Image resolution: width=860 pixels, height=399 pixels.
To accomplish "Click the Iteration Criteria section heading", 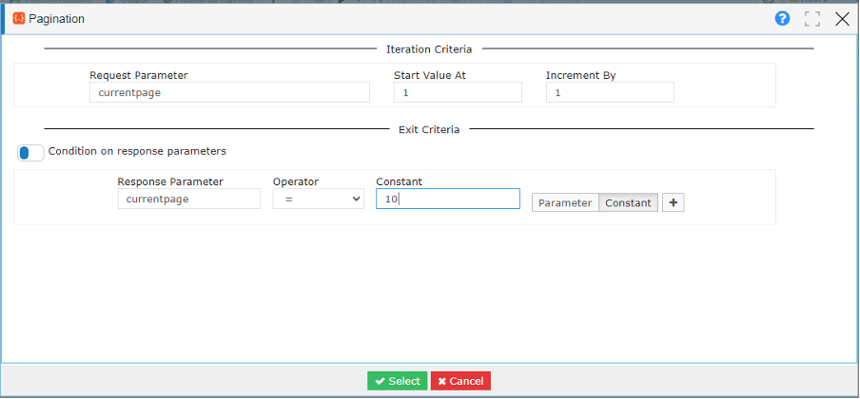I will (429, 49).
